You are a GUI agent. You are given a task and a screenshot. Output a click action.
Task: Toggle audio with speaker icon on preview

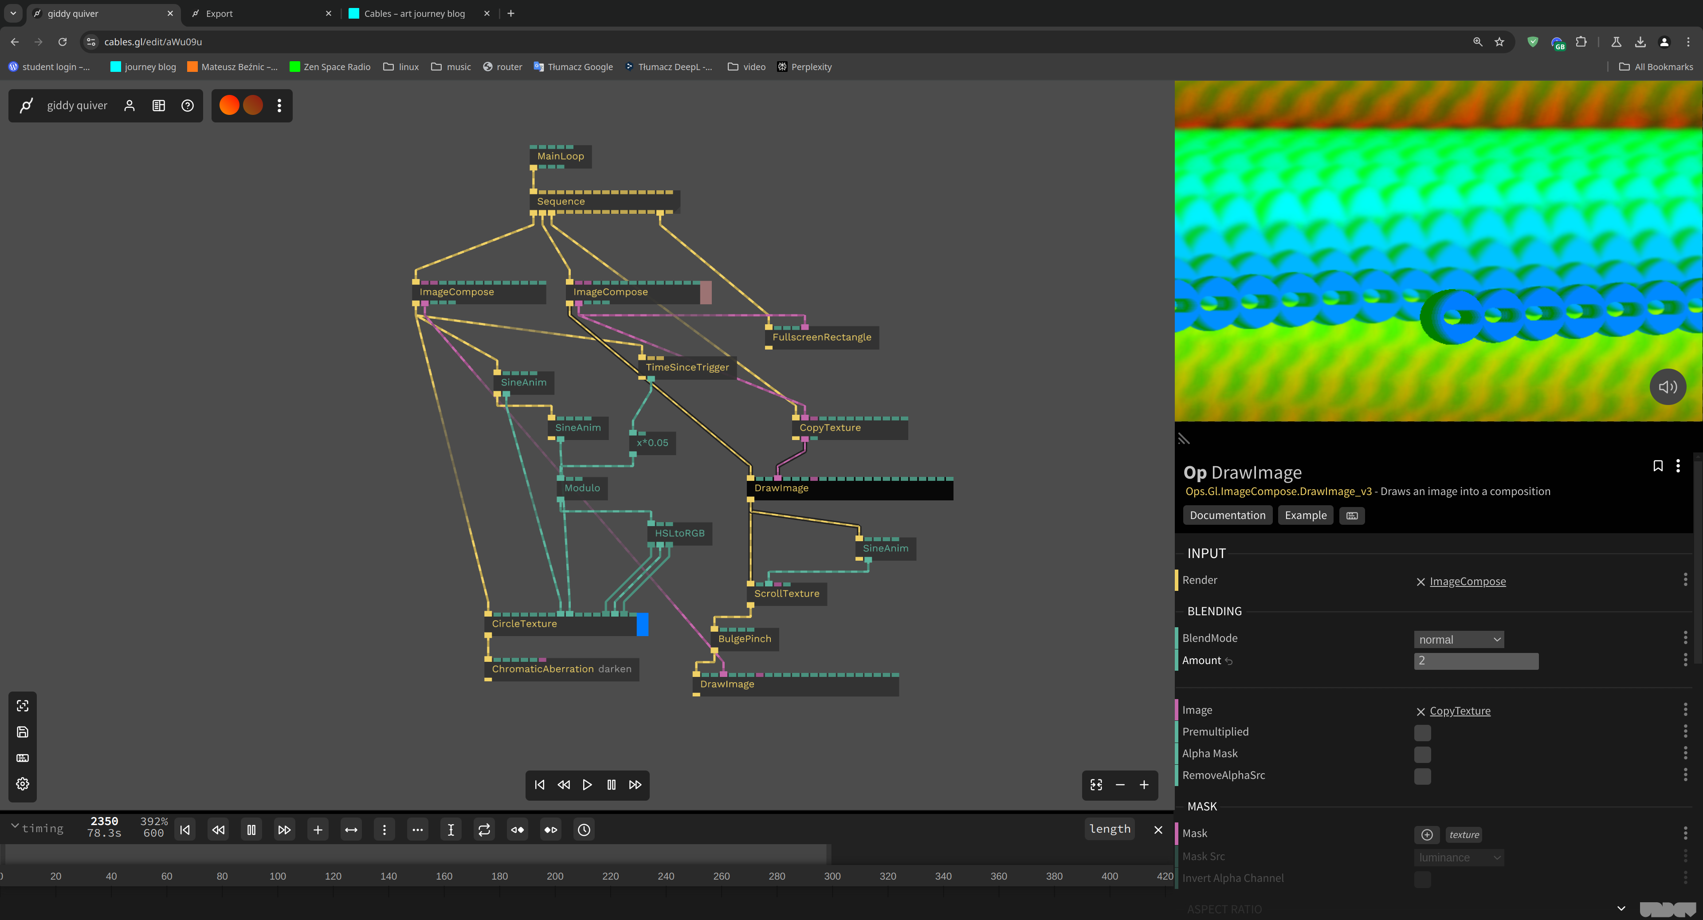[x=1668, y=387]
